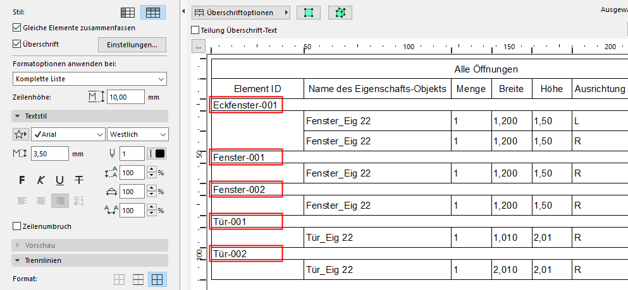The width and height of the screenshot is (628, 290).
Task: Click the character width 100 field
Action: tap(132, 192)
